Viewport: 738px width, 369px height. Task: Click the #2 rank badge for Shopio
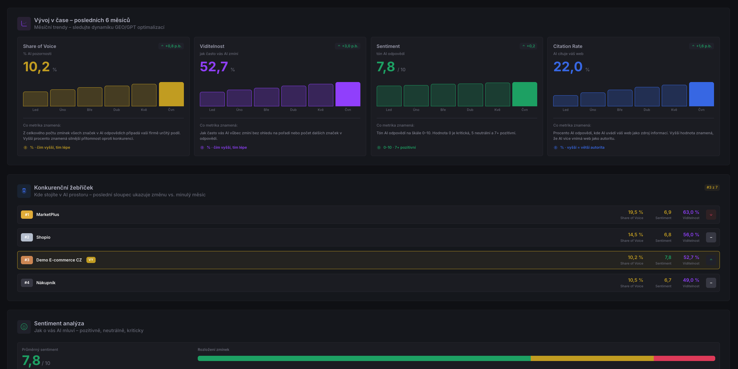(x=27, y=237)
